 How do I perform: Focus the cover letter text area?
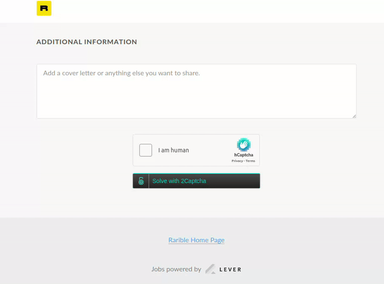(196, 91)
